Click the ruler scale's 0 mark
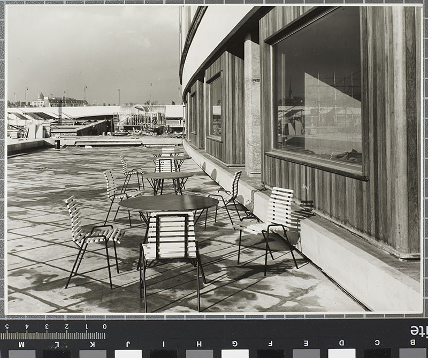Screen dimensions: 428x358 (x=104, y=326)
